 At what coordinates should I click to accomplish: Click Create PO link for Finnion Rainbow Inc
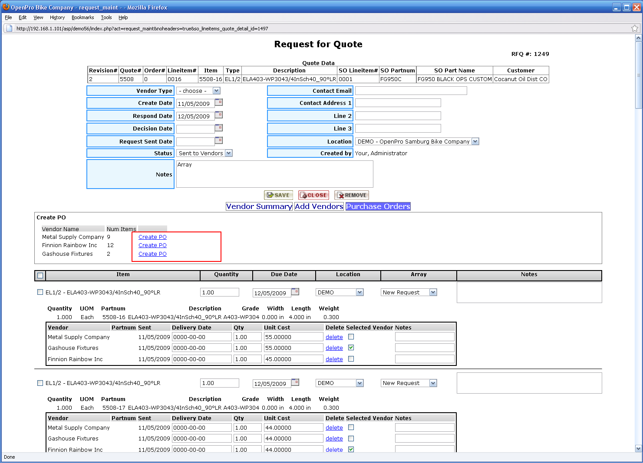(x=152, y=245)
